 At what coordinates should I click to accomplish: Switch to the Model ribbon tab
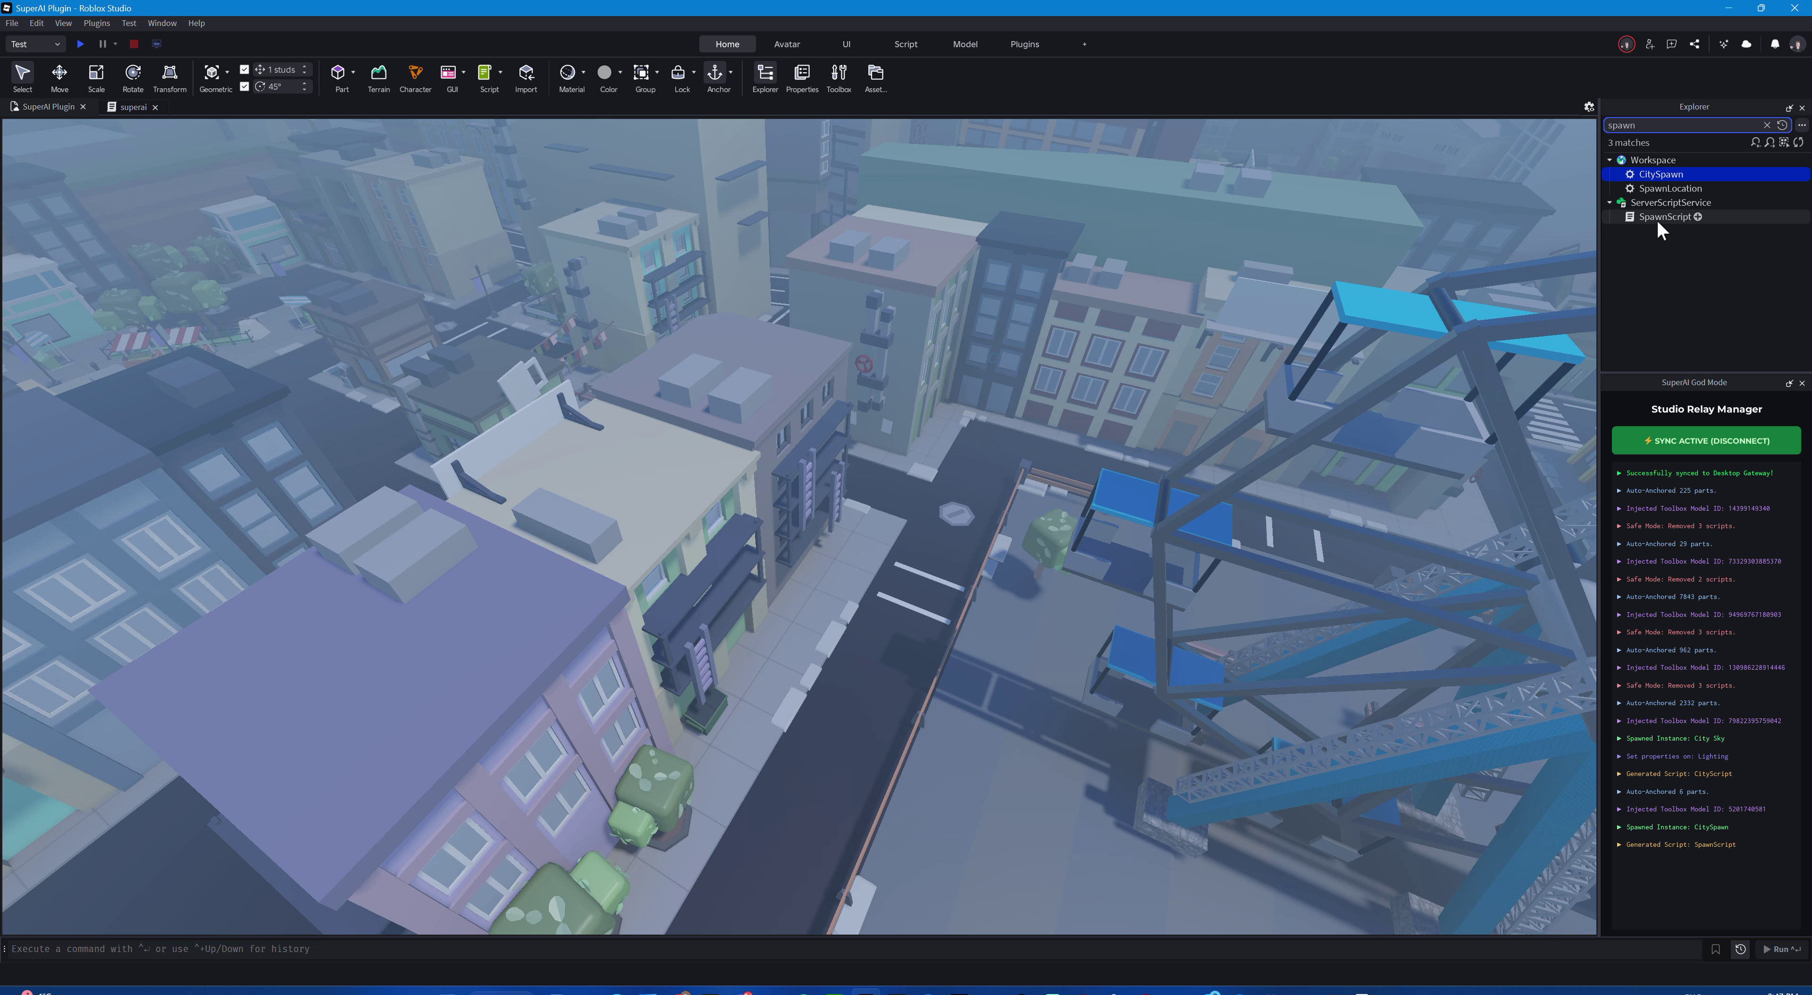[x=965, y=43]
